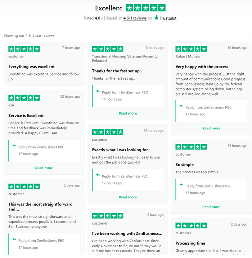Click the reply arrow under most straightforward review
Screen dimensions: 252x258
click(x=14, y=239)
